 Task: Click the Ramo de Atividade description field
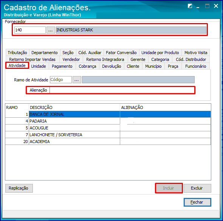[x=138, y=80]
